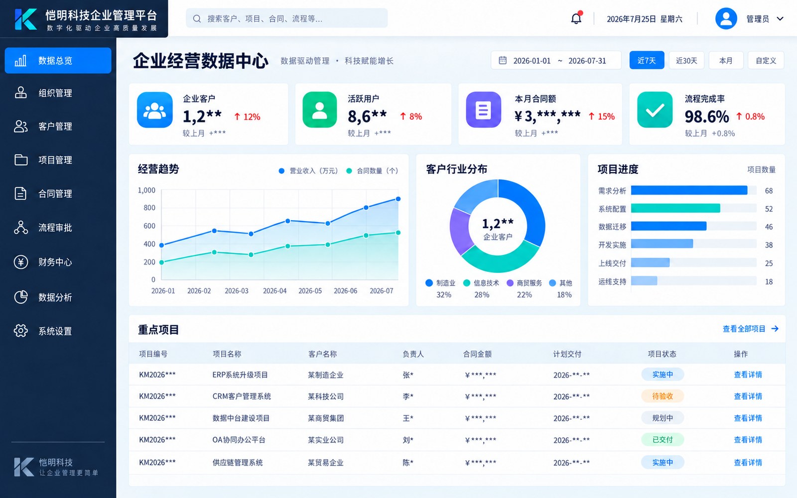Click the calendar icon in date range
Viewport: 797px width, 498px height.
[x=503, y=60]
